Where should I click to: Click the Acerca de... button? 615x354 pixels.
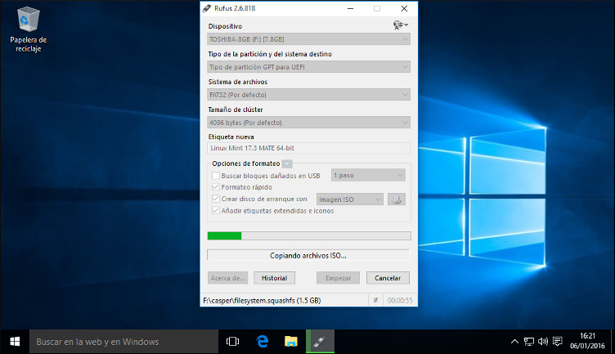(227, 278)
